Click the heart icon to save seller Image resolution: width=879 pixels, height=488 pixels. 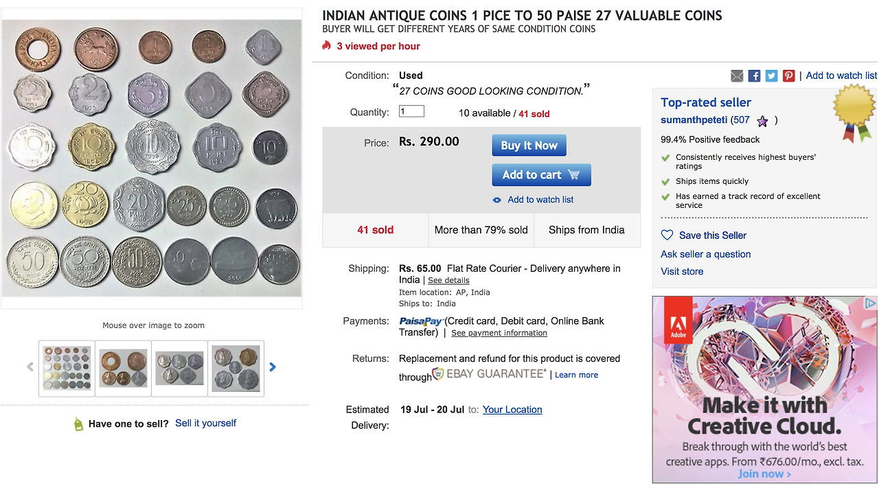point(667,235)
